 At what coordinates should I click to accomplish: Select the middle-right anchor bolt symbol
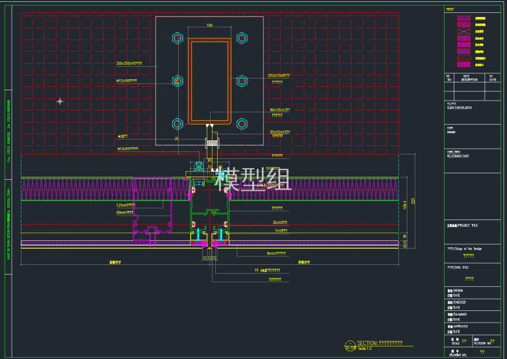pos(242,81)
